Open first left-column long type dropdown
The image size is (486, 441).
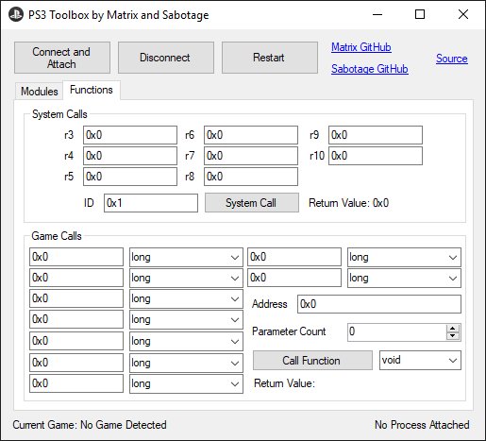[186, 258]
